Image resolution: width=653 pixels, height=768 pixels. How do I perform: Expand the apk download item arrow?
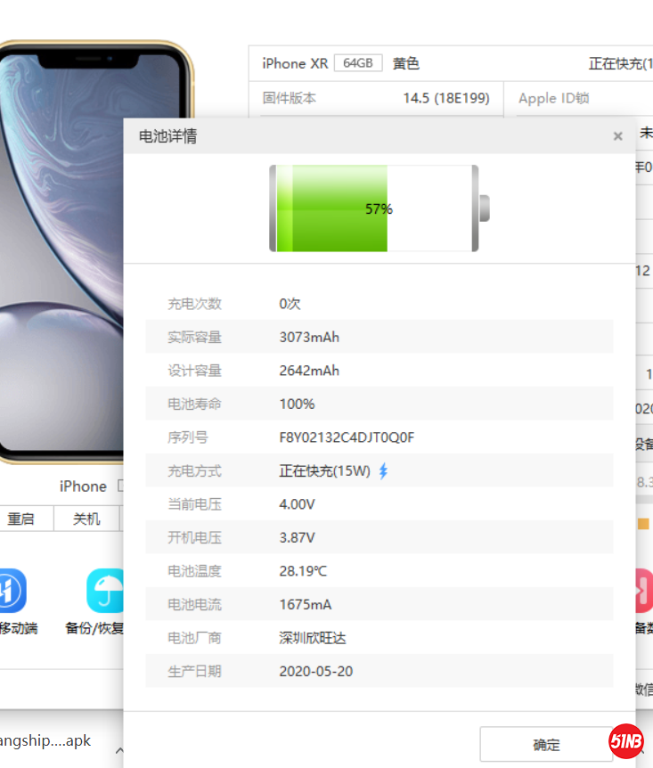[x=118, y=750]
